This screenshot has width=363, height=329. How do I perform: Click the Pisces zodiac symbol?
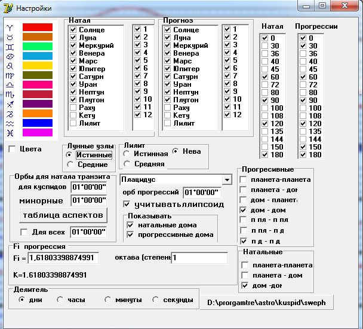9,133
